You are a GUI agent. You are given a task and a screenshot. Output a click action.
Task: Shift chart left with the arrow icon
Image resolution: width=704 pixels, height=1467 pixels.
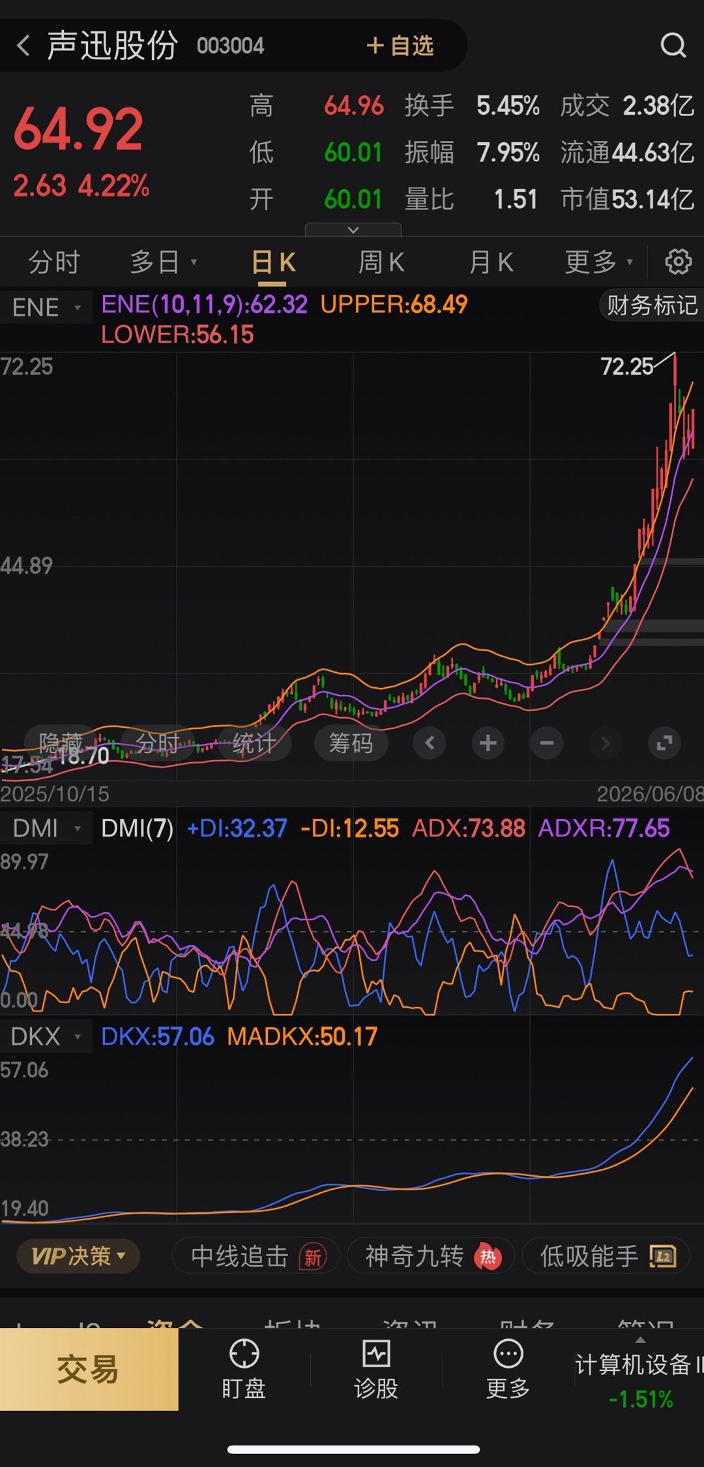click(430, 743)
